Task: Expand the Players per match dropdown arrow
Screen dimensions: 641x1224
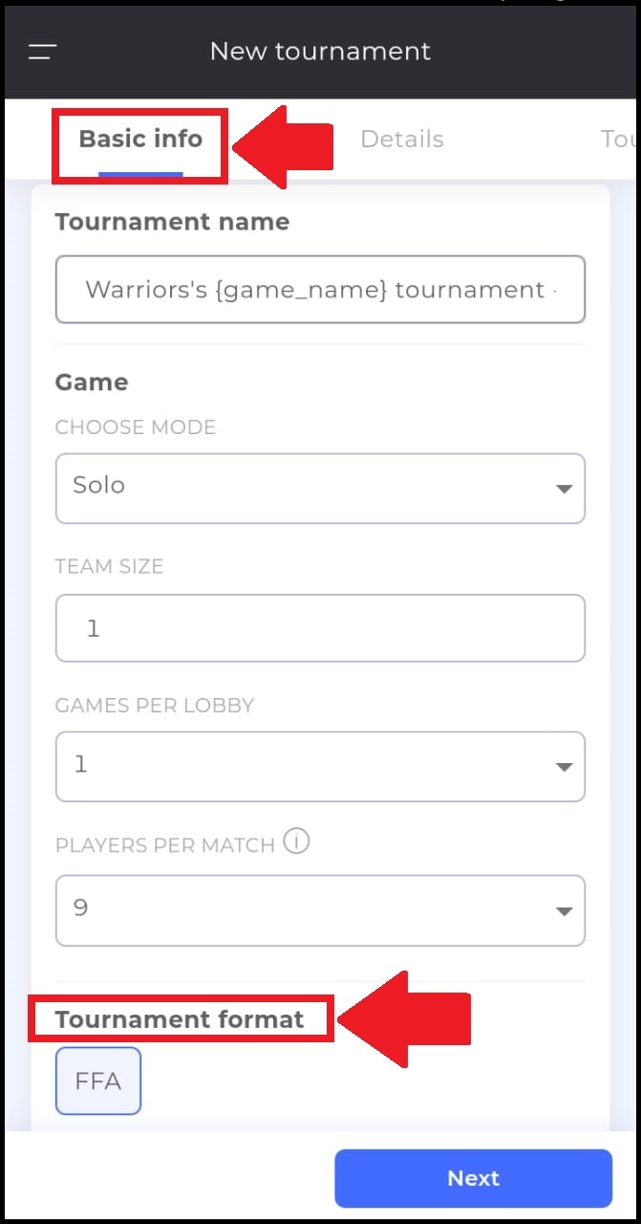Action: [x=564, y=911]
